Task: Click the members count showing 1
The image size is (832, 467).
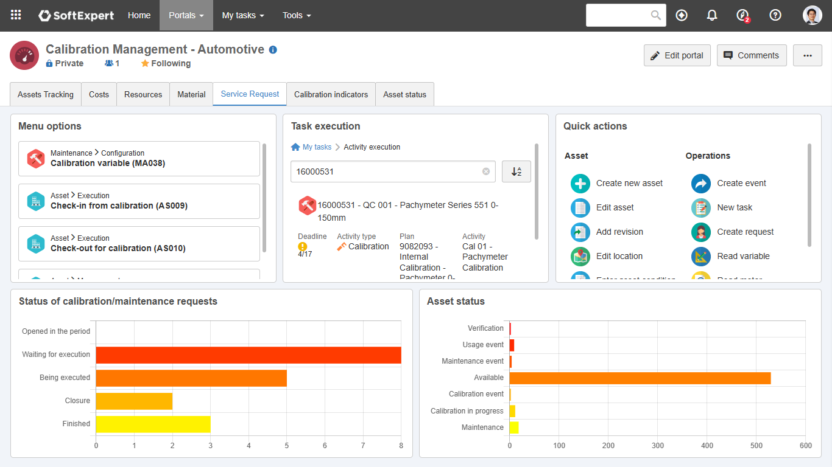Action: click(x=112, y=63)
